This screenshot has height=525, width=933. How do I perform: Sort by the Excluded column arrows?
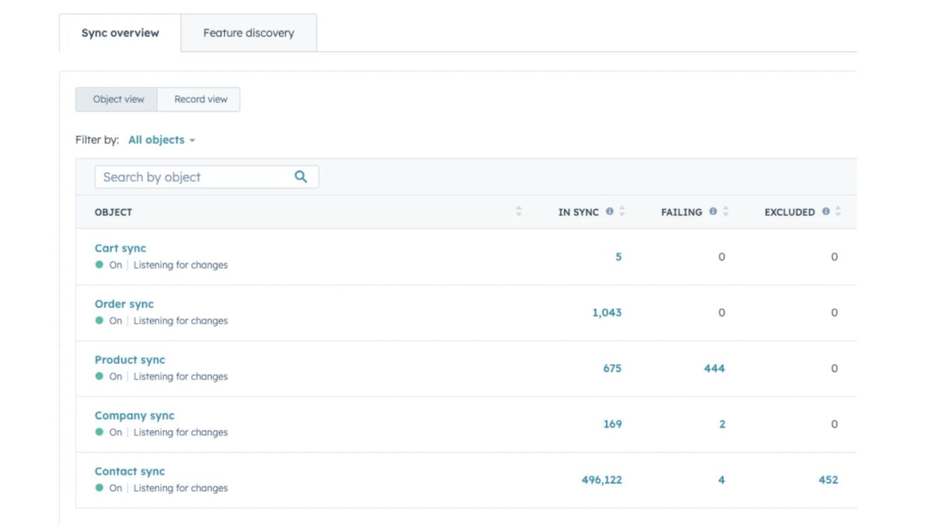click(838, 211)
